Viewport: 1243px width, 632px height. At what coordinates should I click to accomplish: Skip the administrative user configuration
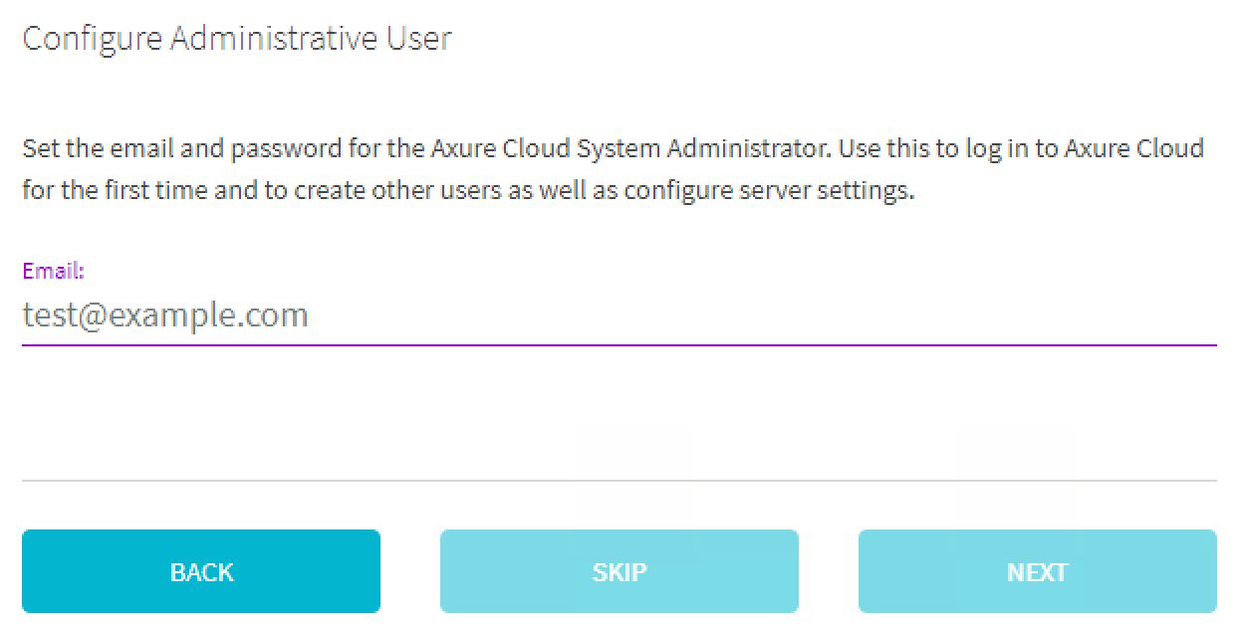[619, 571]
